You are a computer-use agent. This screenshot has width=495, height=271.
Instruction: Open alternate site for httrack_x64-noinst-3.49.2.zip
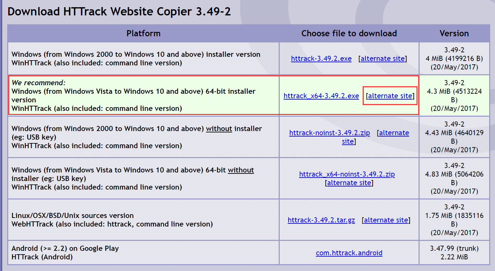pyautogui.click(x=349, y=183)
